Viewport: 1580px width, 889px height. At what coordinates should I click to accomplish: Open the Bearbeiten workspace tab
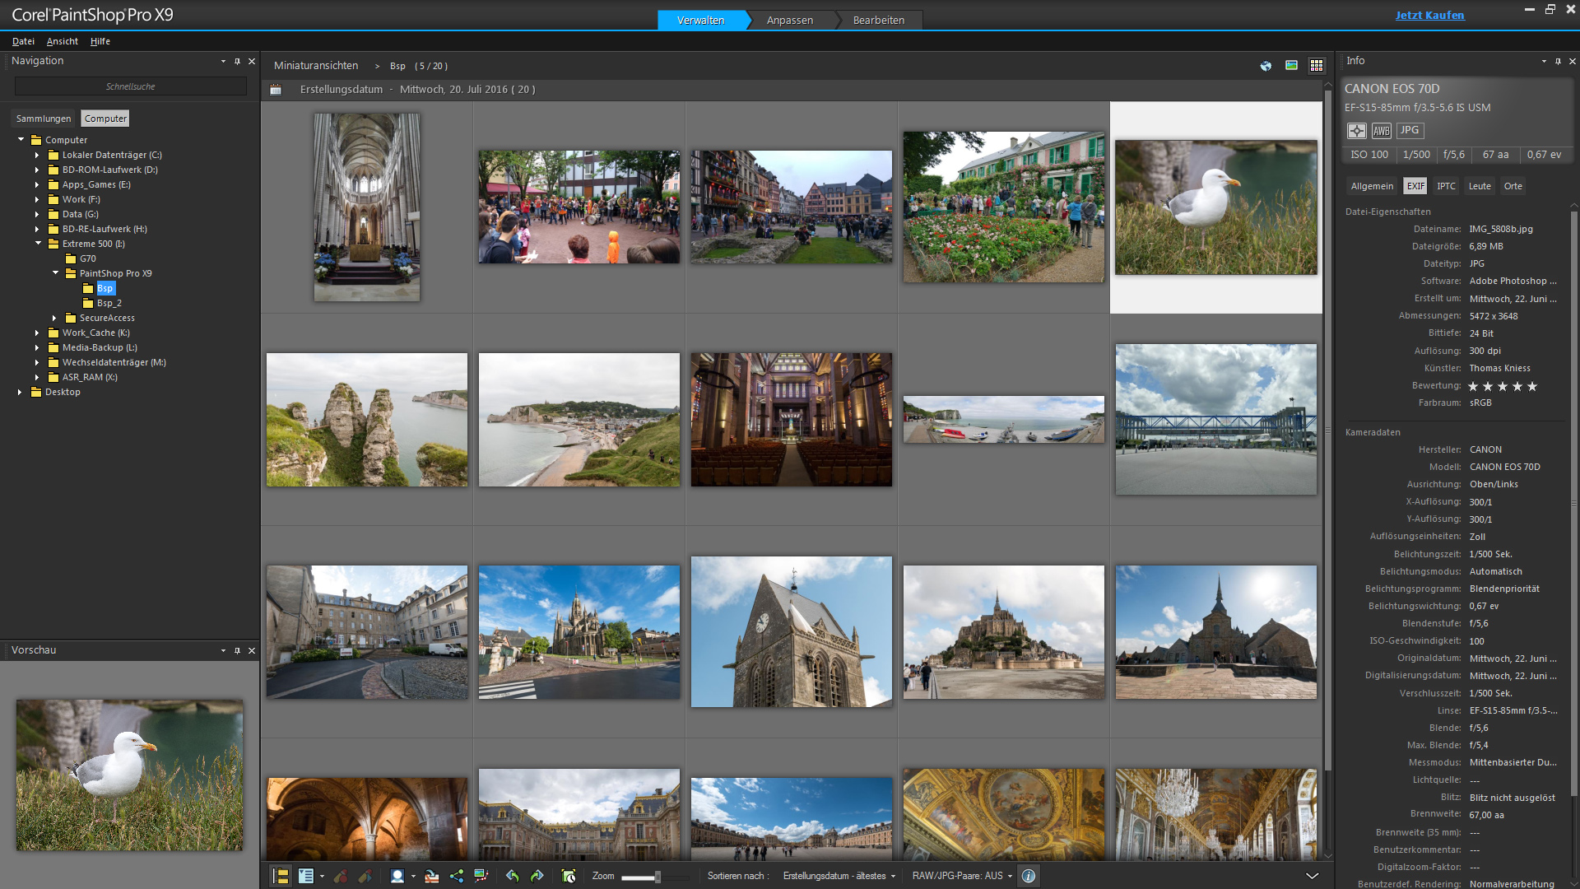pyautogui.click(x=879, y=20)
